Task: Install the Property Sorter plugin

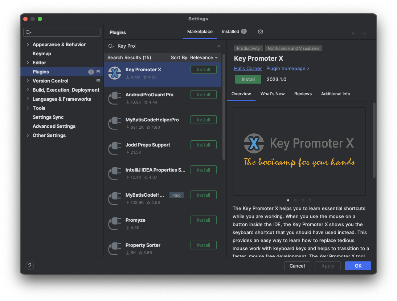Action: [x=203, y=245]
